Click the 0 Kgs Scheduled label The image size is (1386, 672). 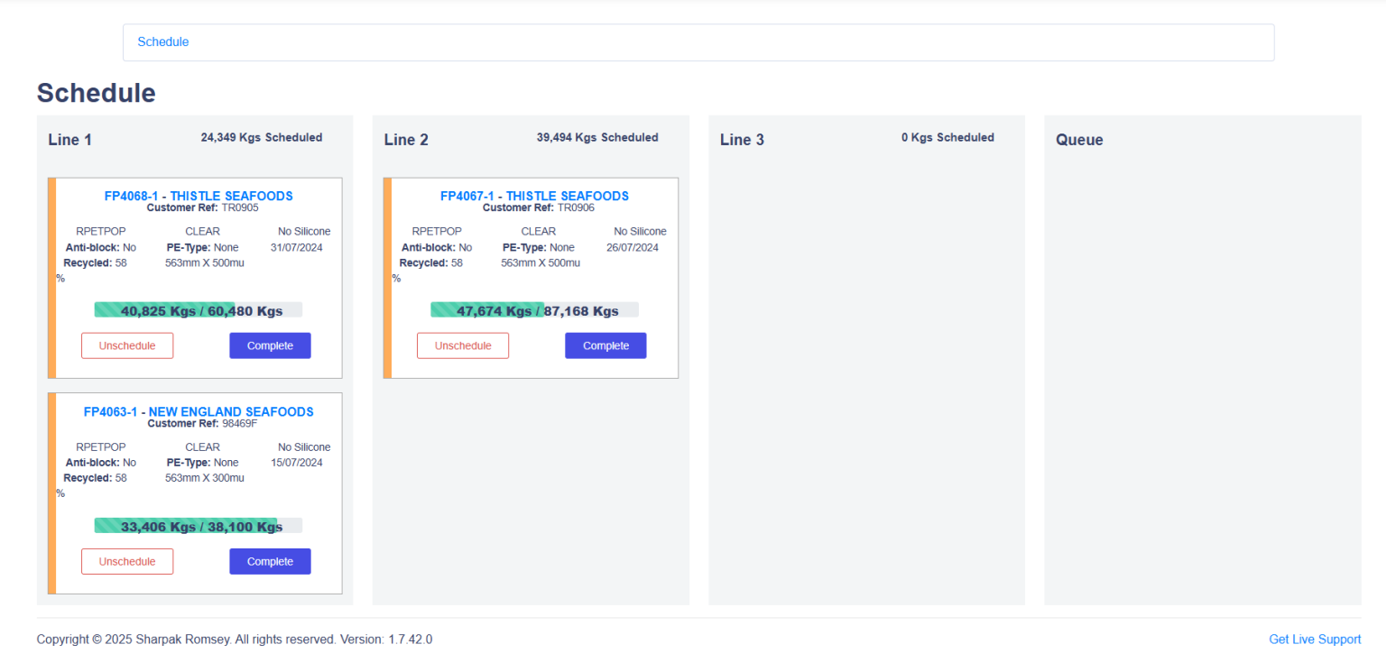click(947, 138)
